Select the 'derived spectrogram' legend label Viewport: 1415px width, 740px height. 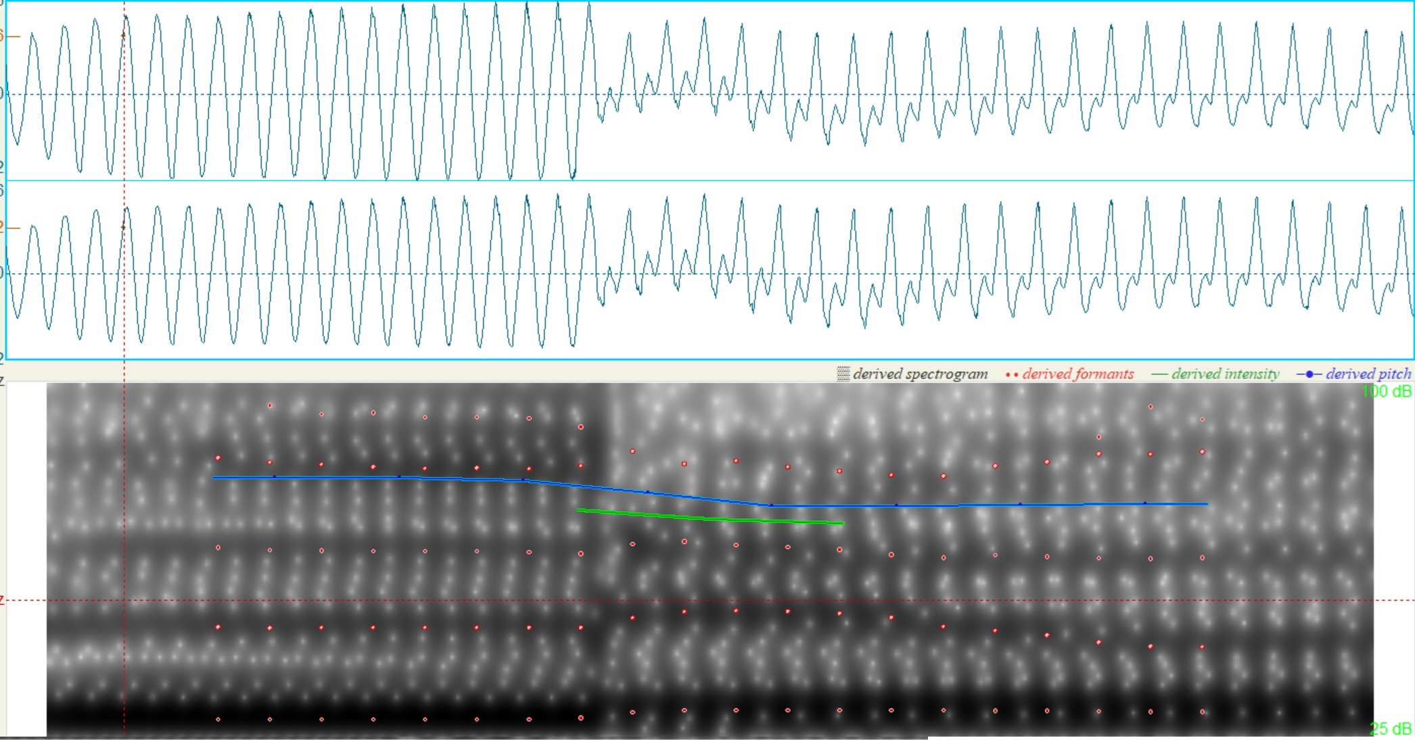[x=920, y=374]
